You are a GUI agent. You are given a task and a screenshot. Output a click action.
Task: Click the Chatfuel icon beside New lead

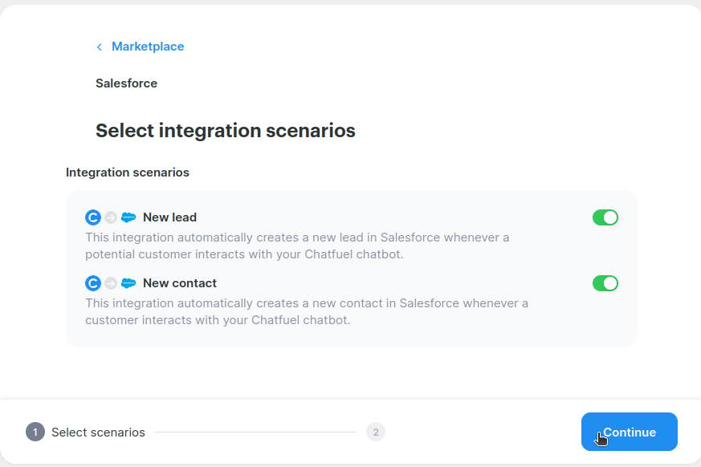click(x=93, y=217)
